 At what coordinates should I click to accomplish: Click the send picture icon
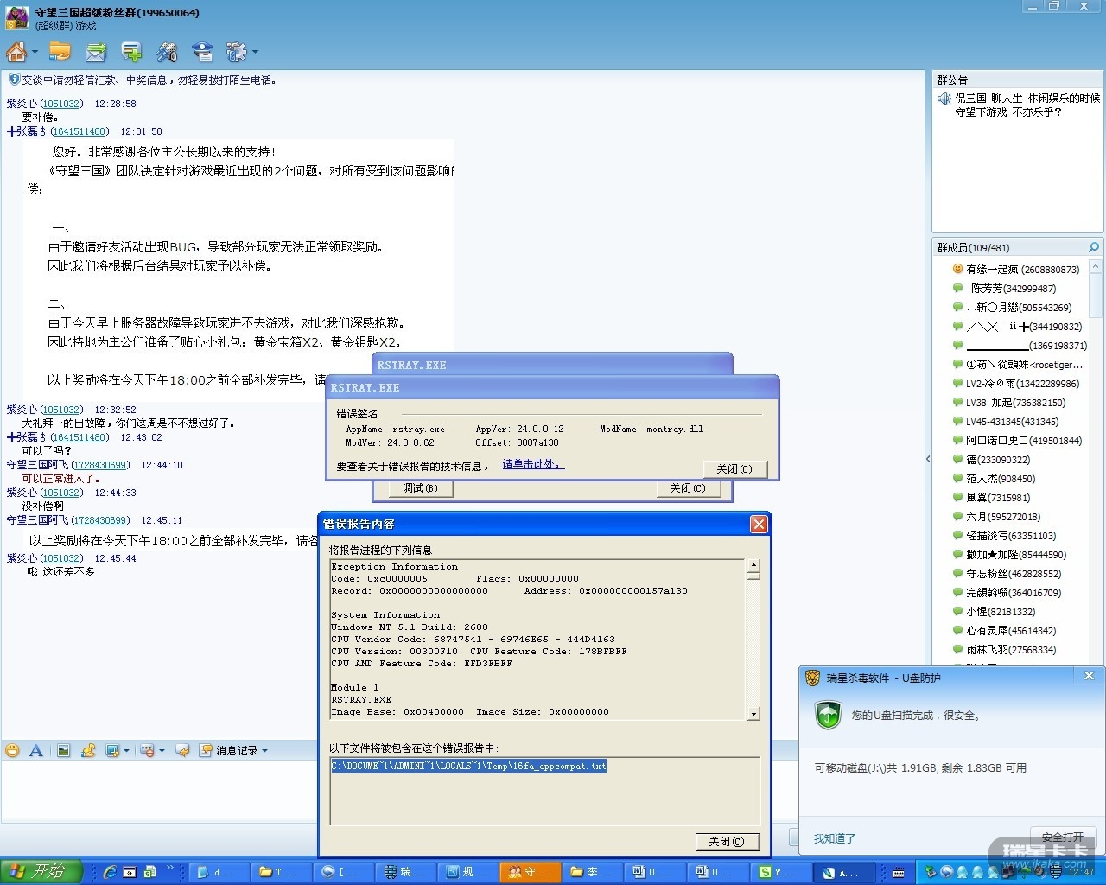click(x=64, y=750)
